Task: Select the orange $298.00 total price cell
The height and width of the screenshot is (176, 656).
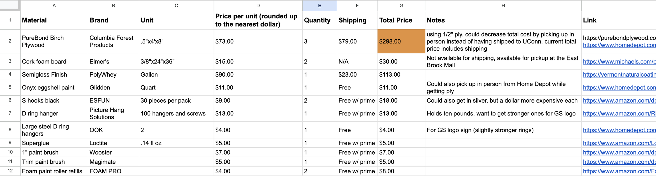Action: (x=401, y=41)
